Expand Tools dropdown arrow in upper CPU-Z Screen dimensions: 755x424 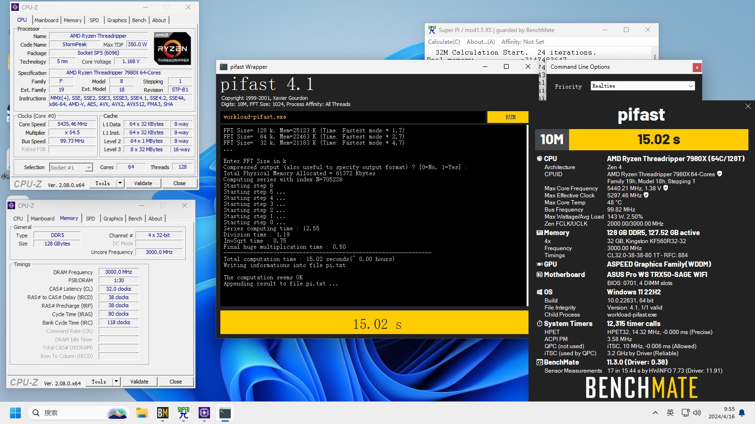[x=120, y=183]
